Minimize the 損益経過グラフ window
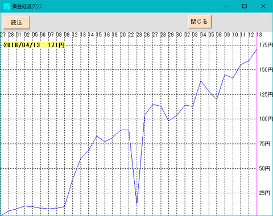Screen dimensions: 273x216 pos(226,6)
